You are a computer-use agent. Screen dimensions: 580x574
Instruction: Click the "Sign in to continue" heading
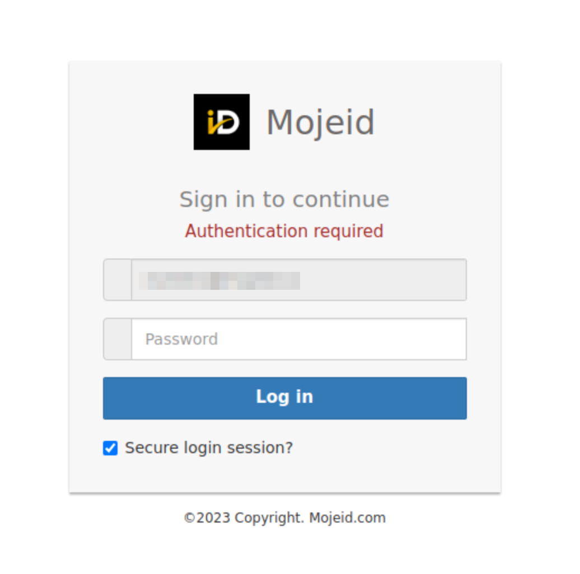284,200
